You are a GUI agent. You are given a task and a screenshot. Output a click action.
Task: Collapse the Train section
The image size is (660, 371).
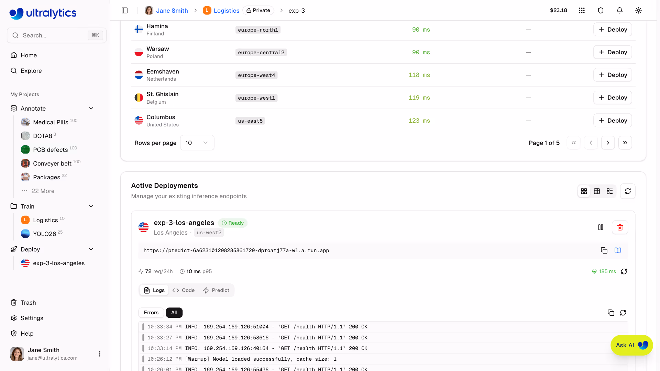point(91,206)
